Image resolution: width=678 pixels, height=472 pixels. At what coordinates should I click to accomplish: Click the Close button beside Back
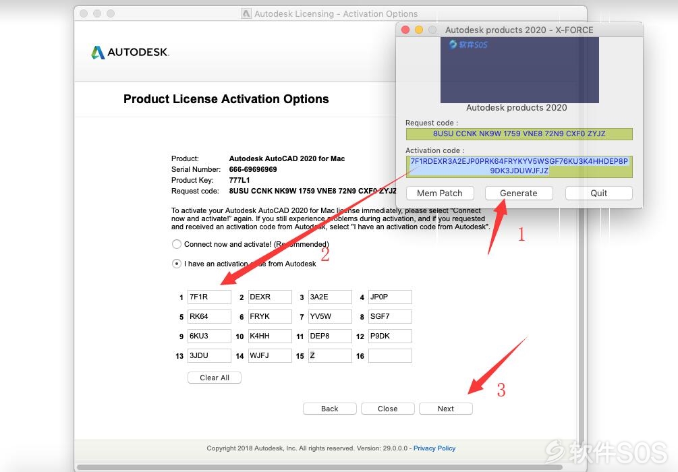tap(388, 409)
